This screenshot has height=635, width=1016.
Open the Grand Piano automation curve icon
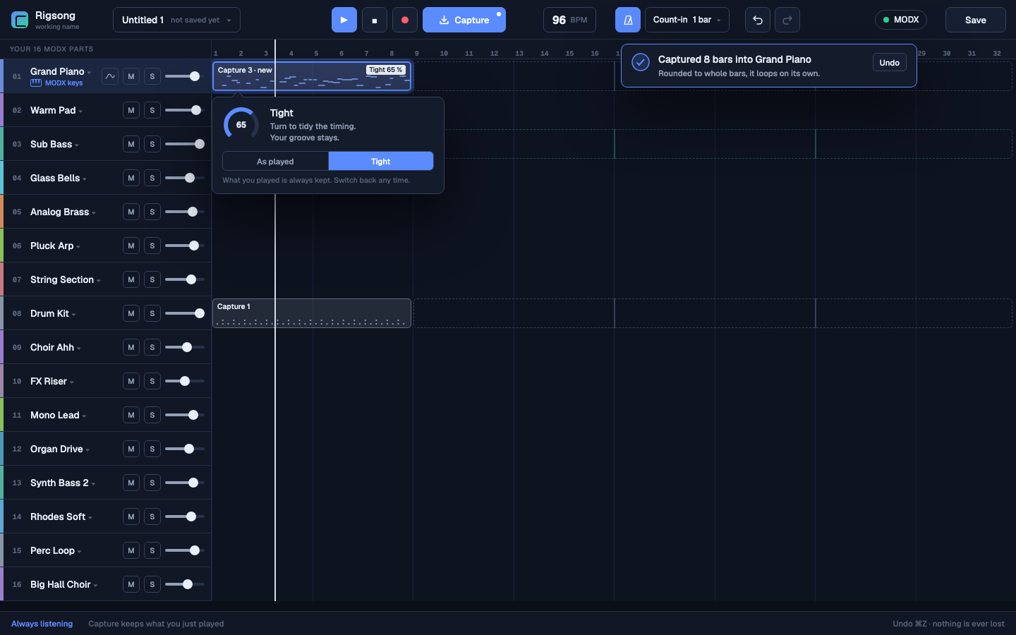point(110,76)
